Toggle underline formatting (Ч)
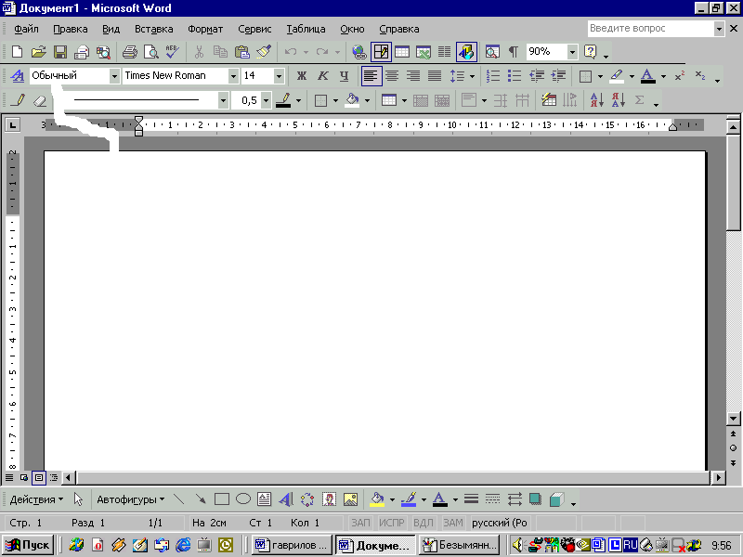Image resolution: width=743 pixels, height=557 pixels. [x=344, y=76]
